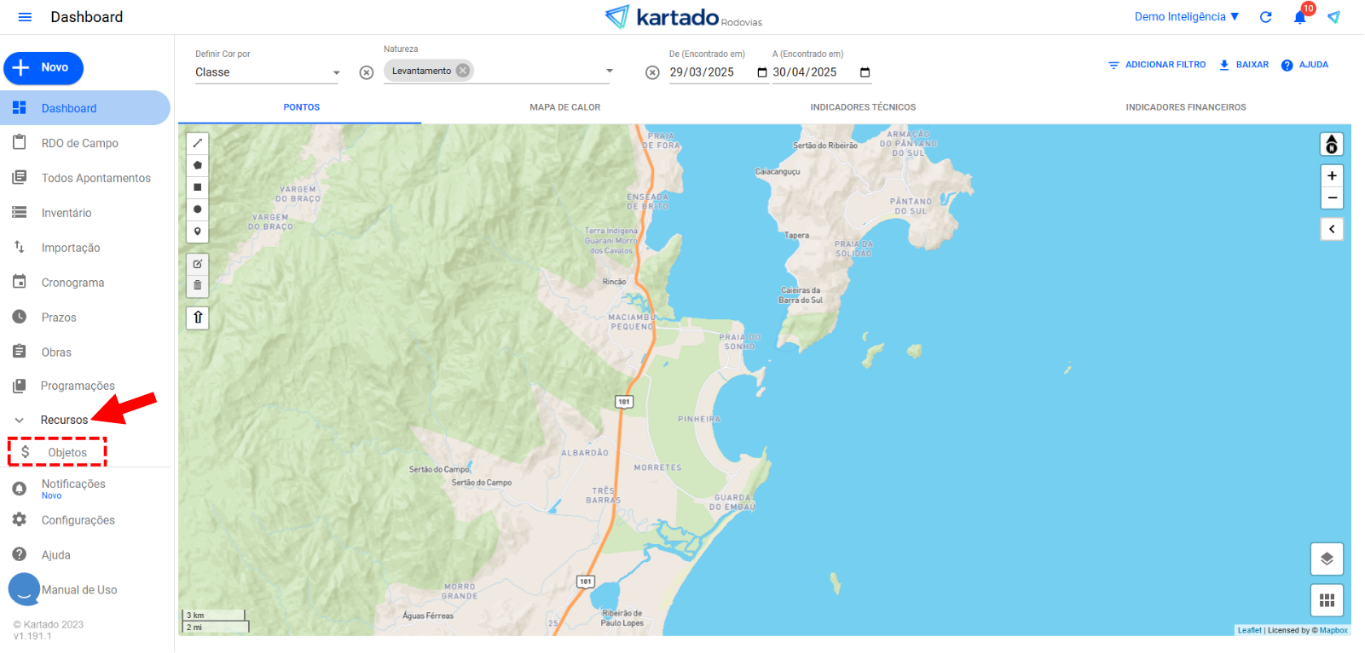
Task: Select the draw polygon map tool
Action: point(198,165)
